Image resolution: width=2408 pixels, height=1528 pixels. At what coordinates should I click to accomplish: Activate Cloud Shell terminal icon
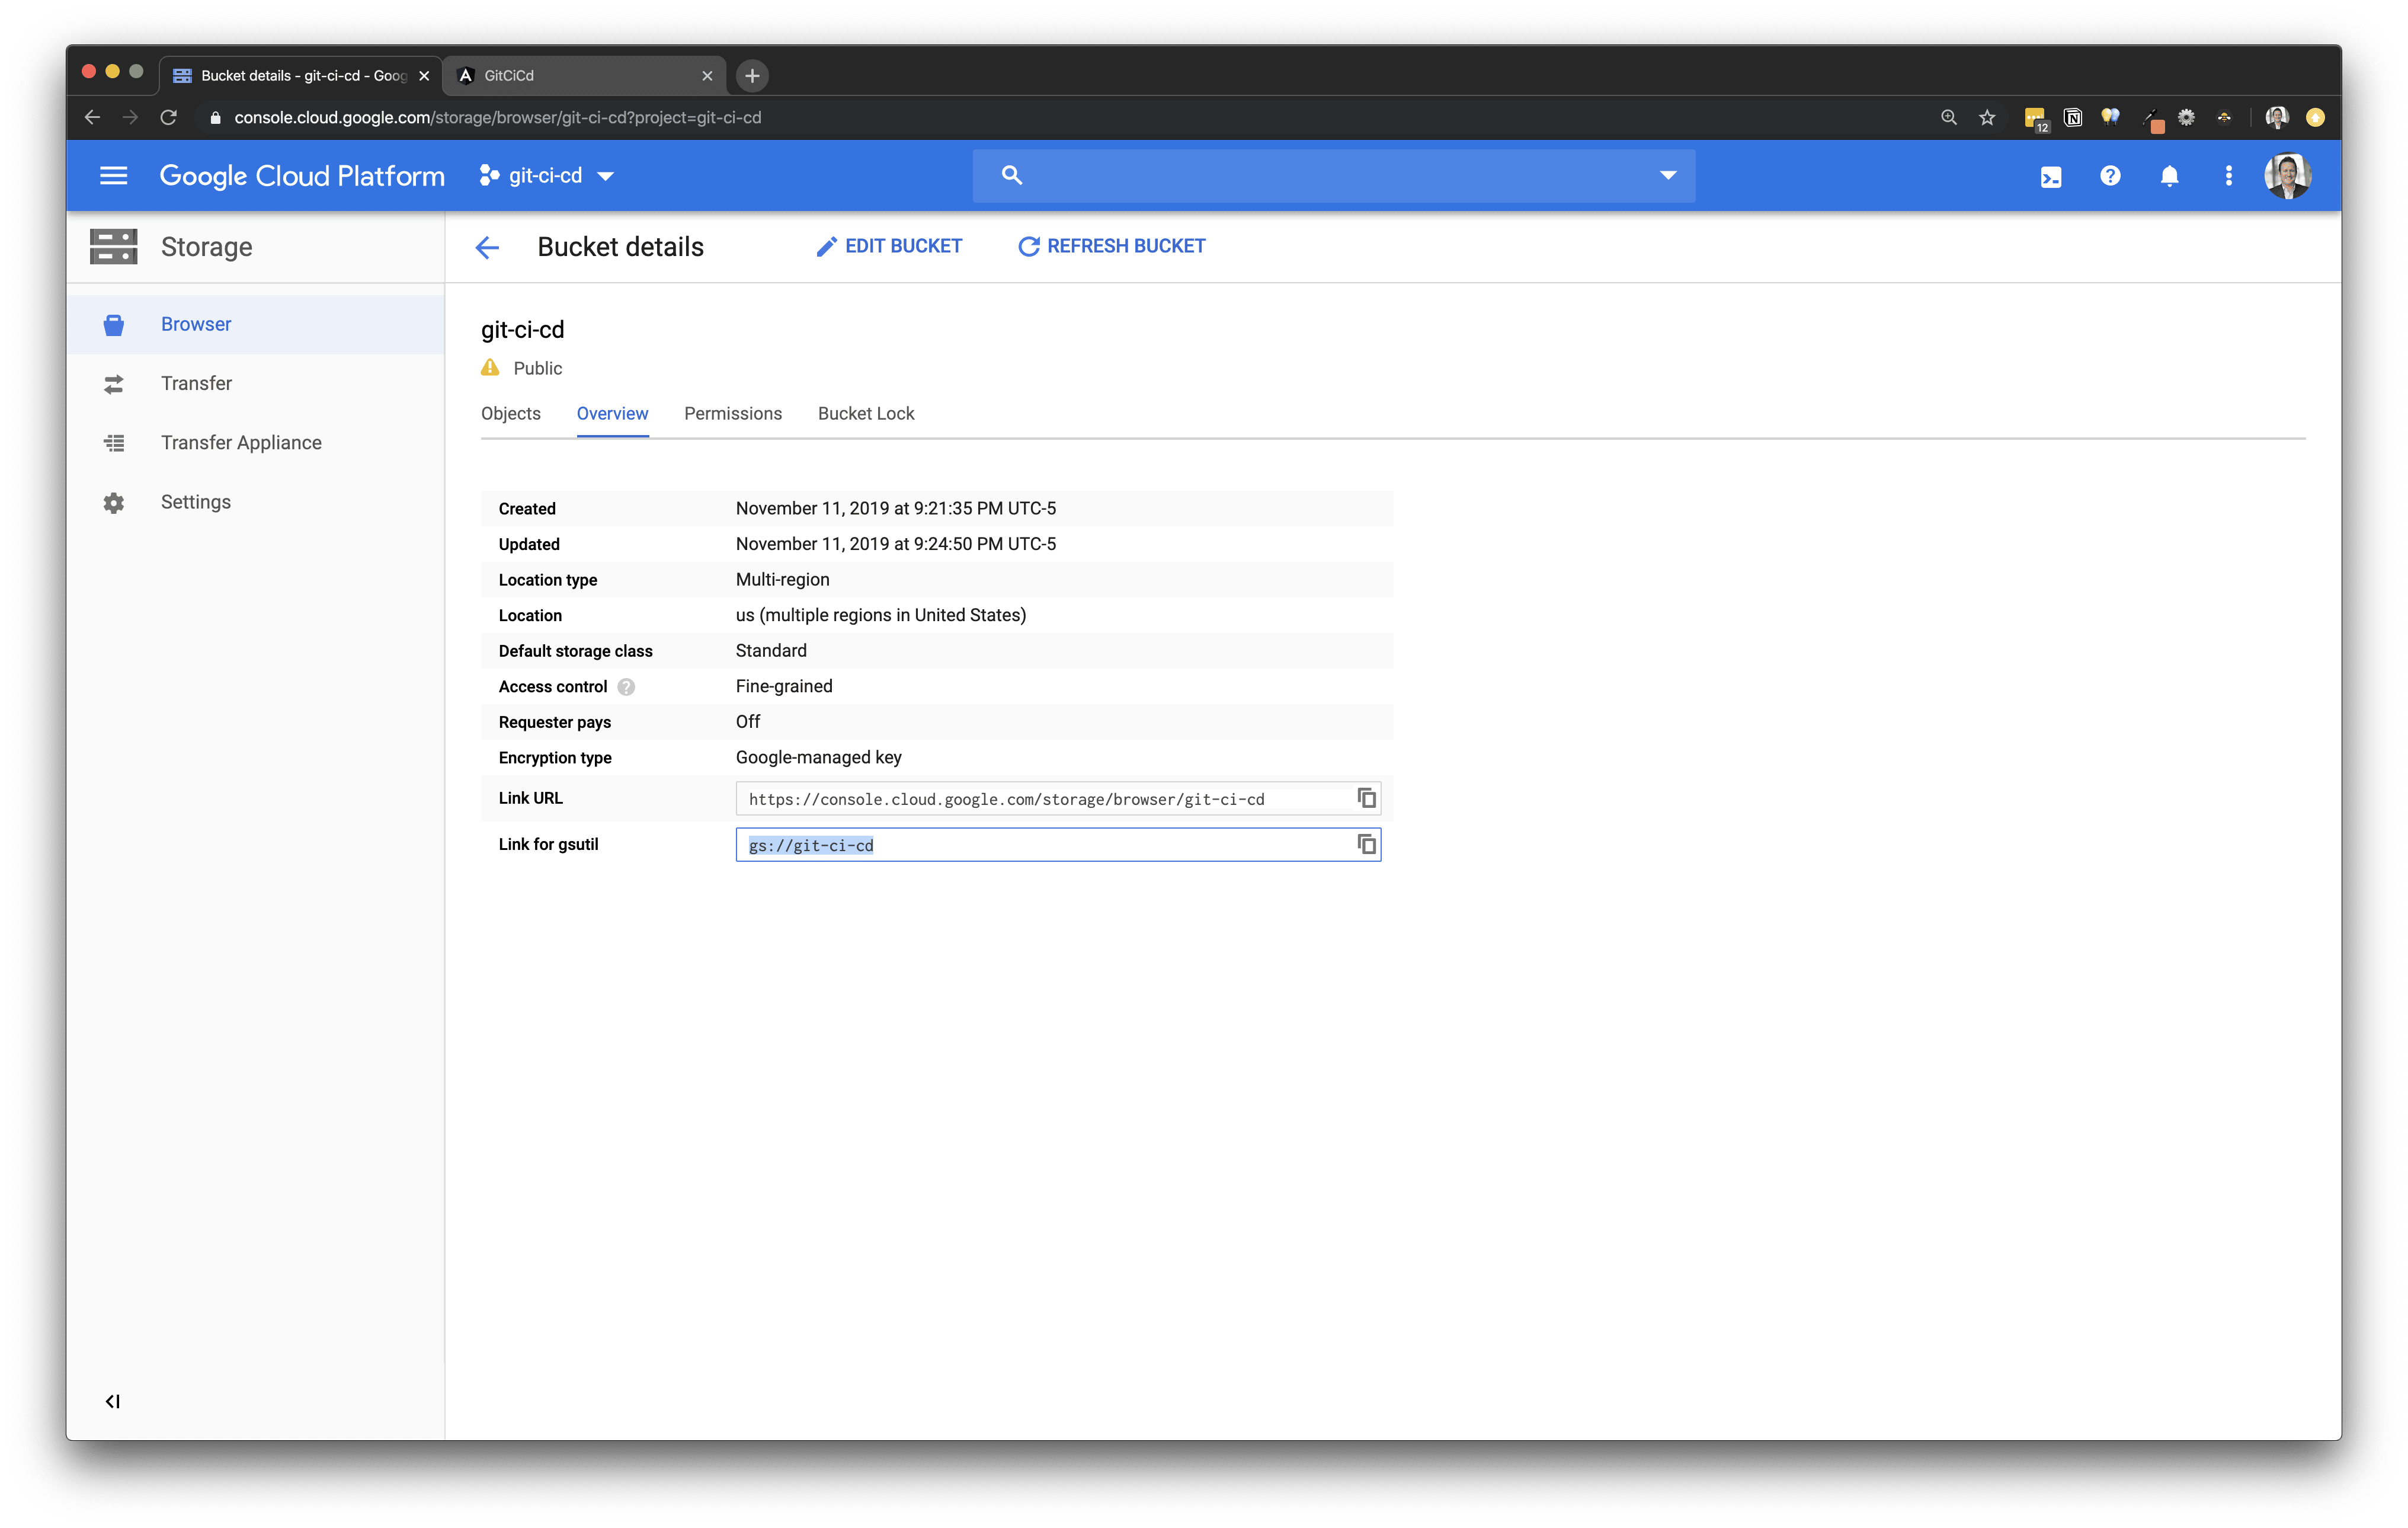(2050, 177)
